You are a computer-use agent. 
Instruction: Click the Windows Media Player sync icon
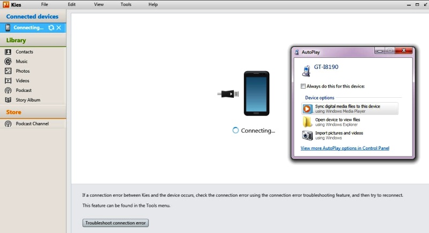pos(307,108)
